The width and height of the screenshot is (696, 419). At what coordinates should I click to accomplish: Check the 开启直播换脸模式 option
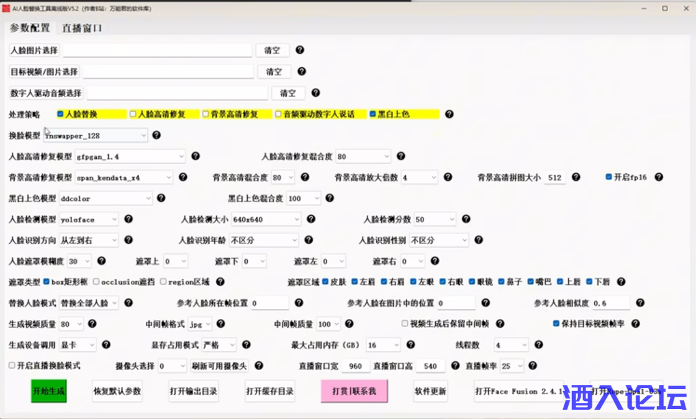(x=12, y=366)
